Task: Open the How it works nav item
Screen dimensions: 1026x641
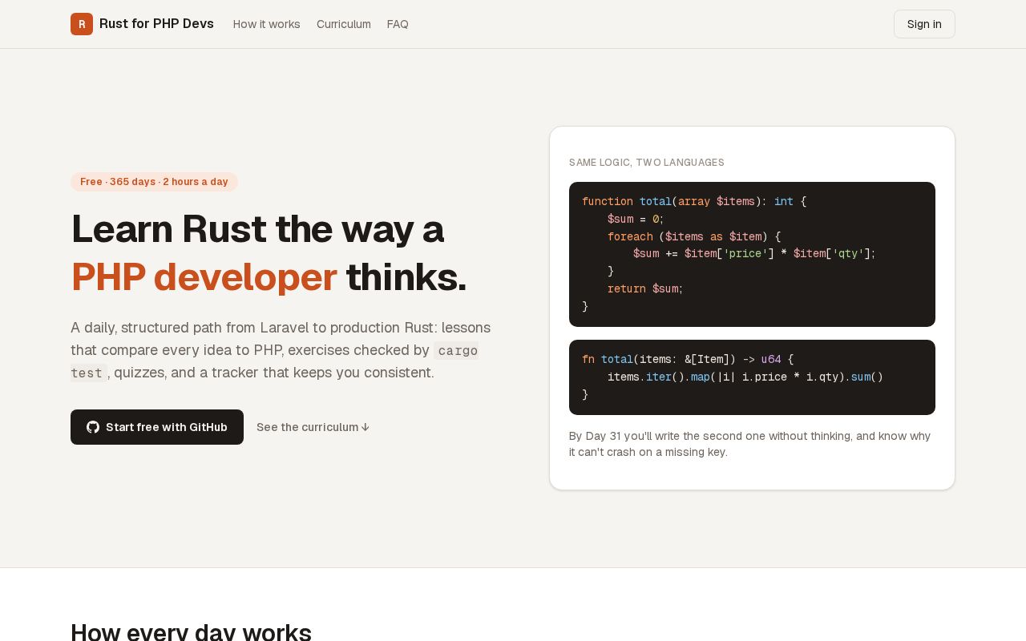Action: [x=267, y=24]
